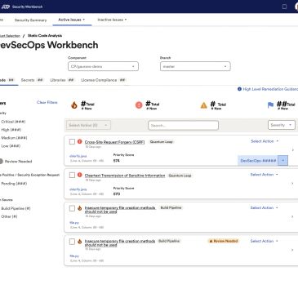
Task: Open java file link in Cross-Site Request Forgery card
Action: [x=78, y=156]
